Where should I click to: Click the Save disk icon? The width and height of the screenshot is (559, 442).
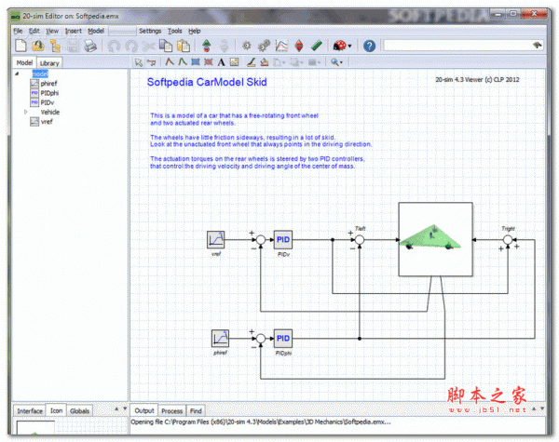[x=73, y=46]
